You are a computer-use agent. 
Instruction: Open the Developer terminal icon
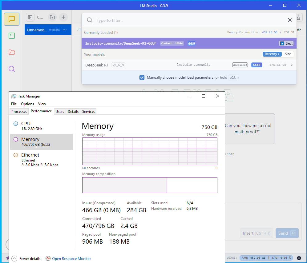click(x=12, y=36)
